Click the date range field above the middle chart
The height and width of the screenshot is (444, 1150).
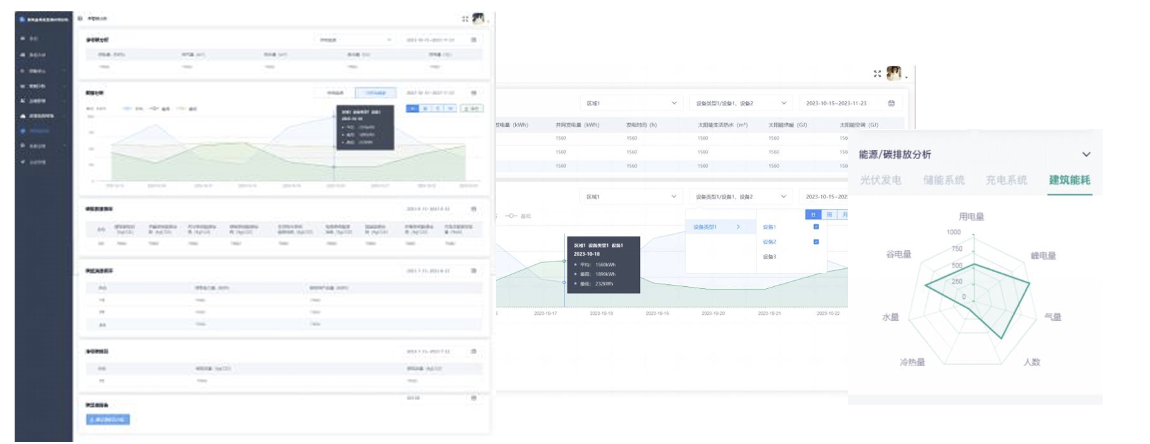[x=824, y=196]
